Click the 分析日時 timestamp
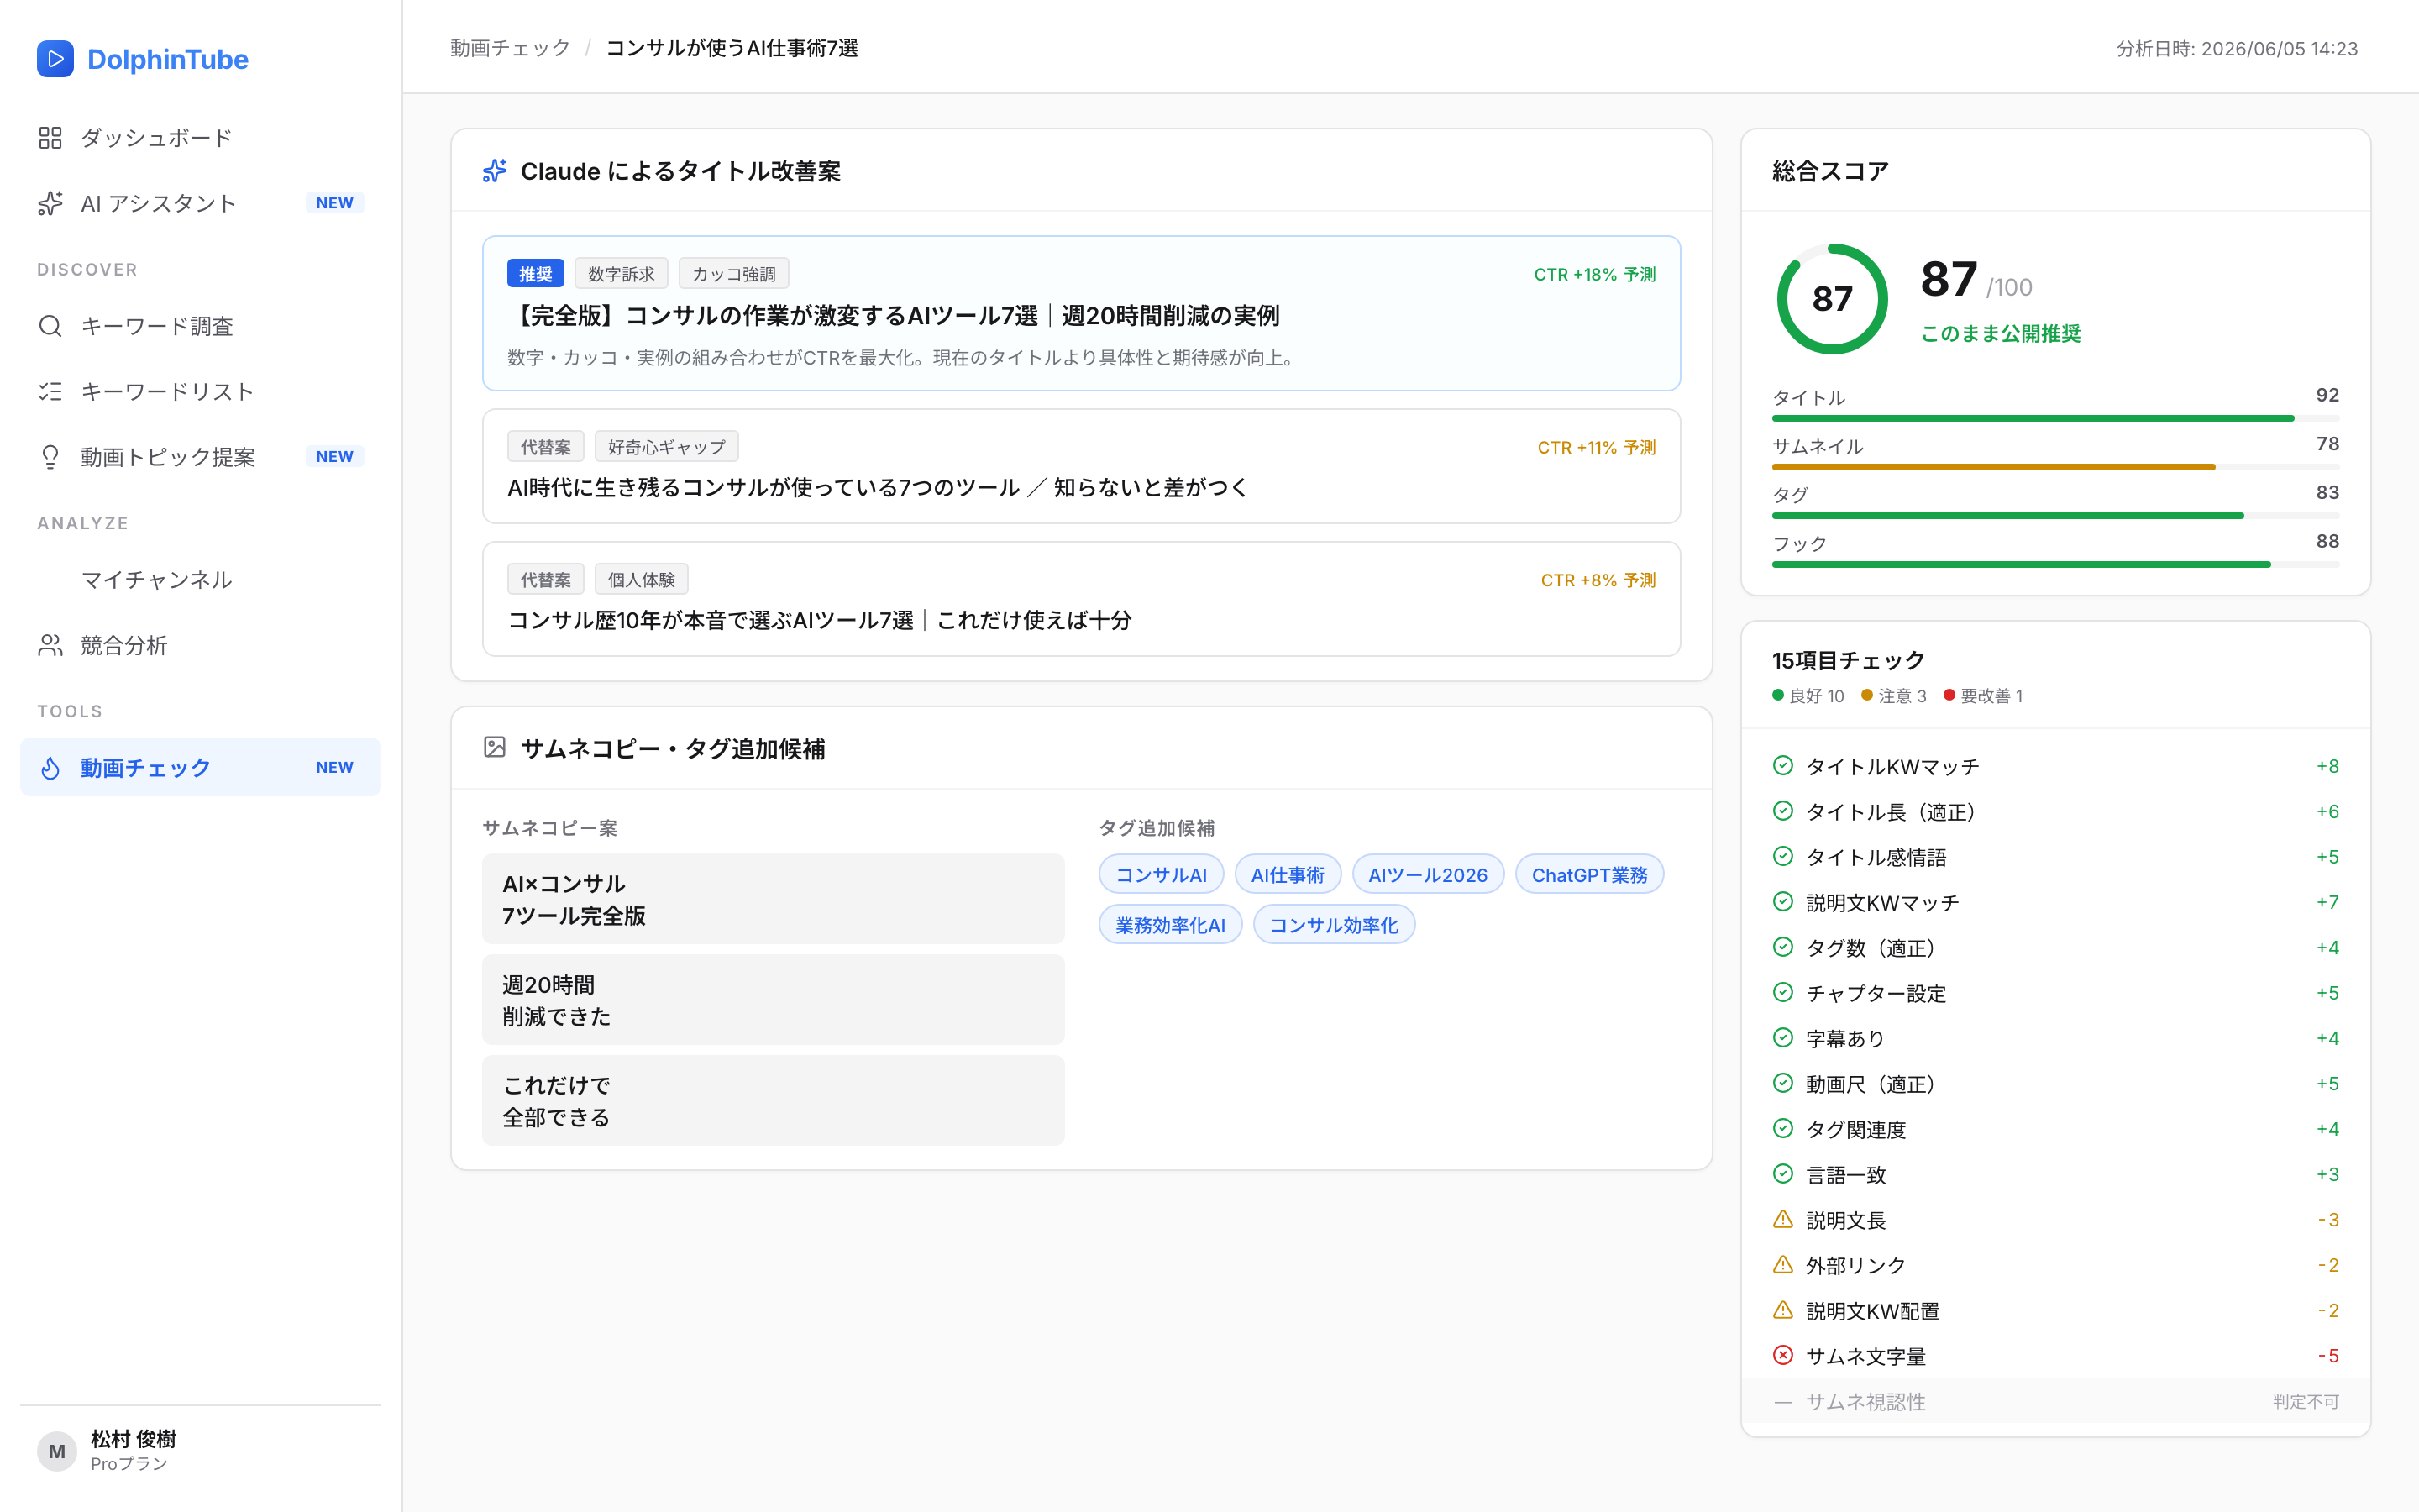Screen dimensions: 2419x1512 (x=2237, y=48)
